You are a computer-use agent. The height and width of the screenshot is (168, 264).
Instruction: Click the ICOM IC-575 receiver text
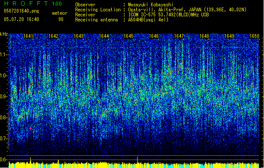(168, 15)
